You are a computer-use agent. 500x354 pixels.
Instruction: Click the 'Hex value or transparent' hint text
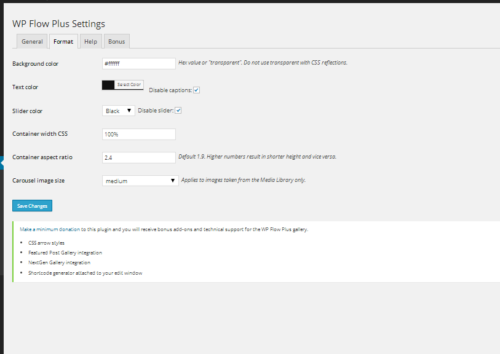pyautogui.click(x=263, y=63)
